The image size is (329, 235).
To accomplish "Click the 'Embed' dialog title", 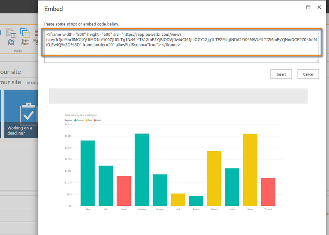I will click(x=53, y=9).
